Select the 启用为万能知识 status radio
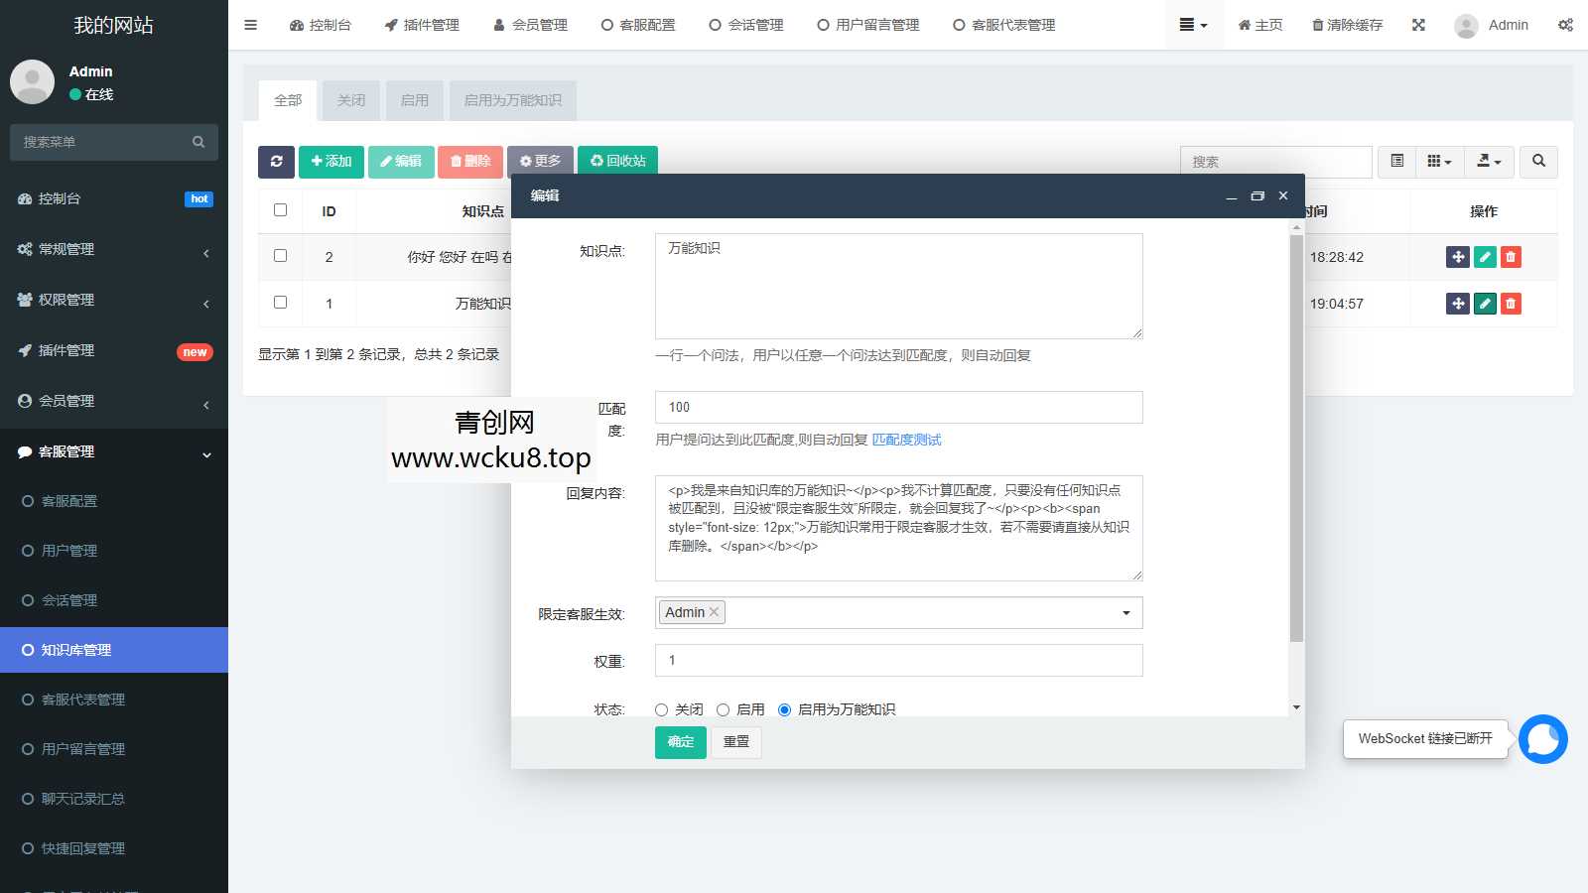 coord(785,709)
